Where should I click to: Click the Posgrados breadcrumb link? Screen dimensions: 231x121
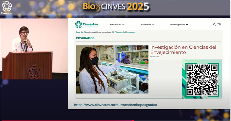pos(131,32)
